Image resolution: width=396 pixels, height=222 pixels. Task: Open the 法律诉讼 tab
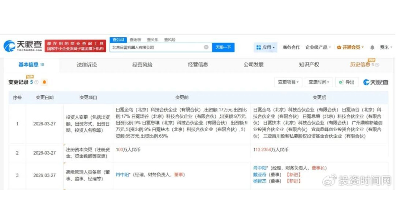coord(87,65)
